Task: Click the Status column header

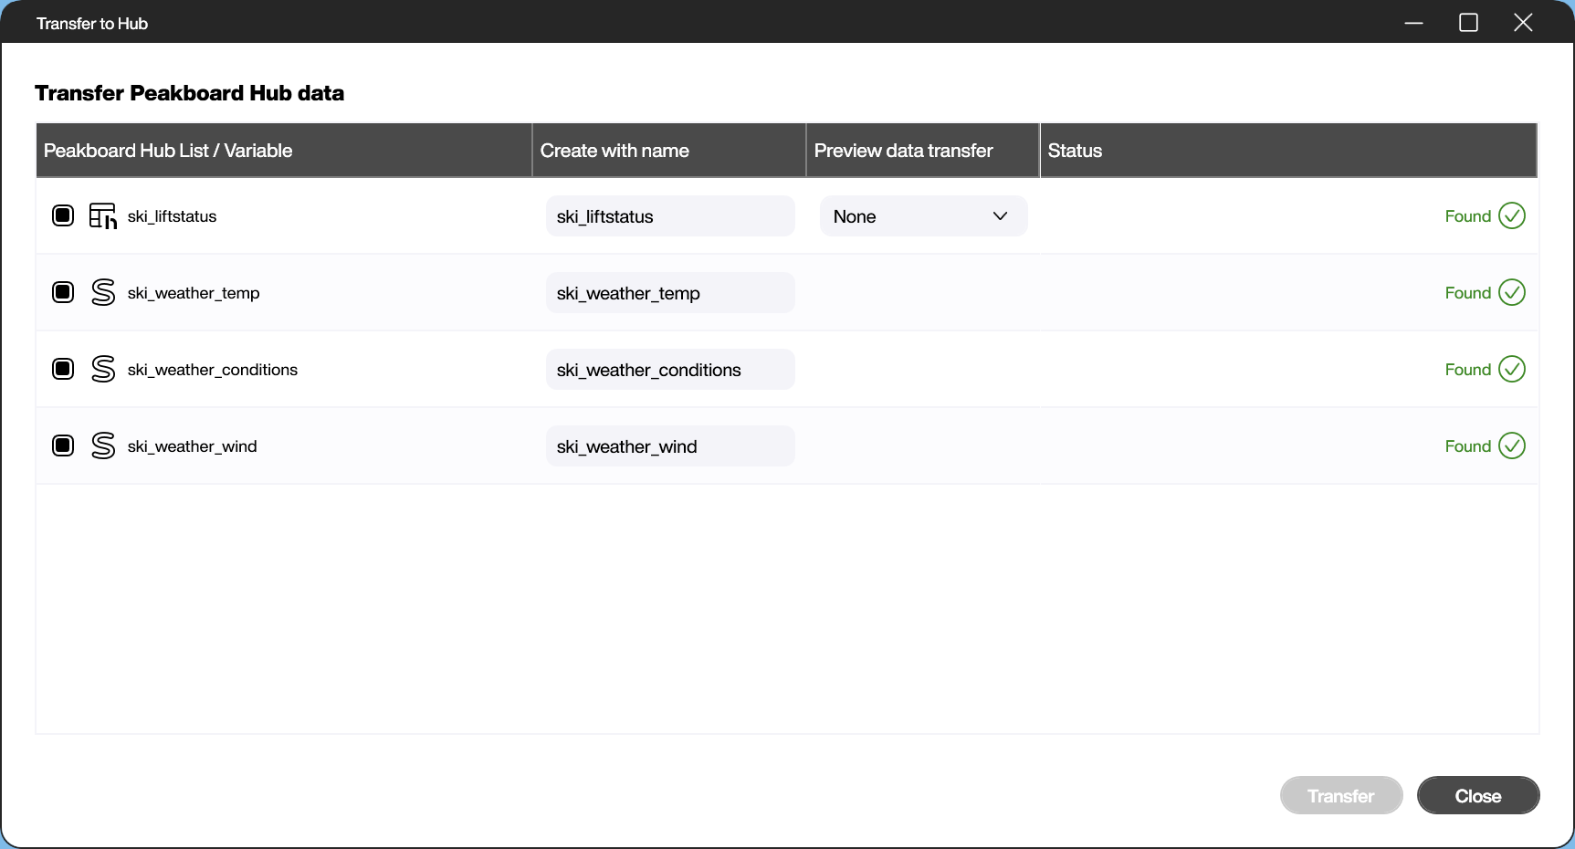Action: pyautogui.click(x=1288, y=151)
